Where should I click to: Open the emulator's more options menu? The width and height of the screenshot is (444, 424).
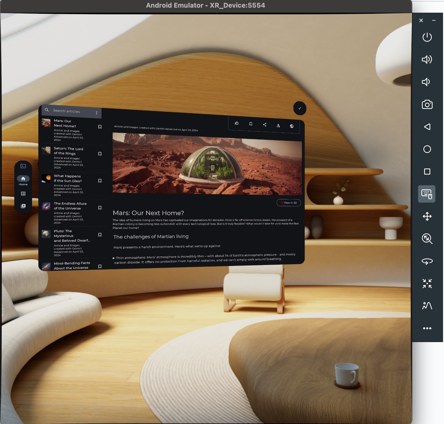coord(427,328)
